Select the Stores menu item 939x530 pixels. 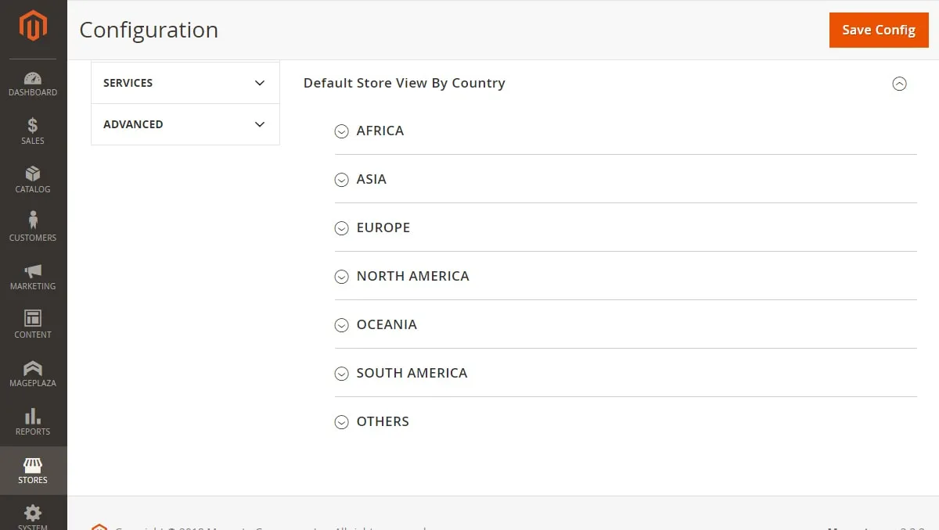(x=33, y=471)
